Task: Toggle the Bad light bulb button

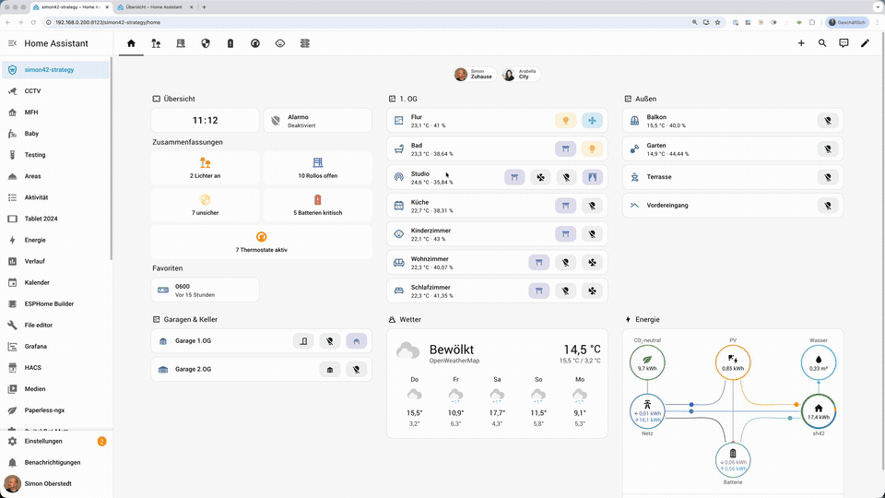Action: pos(592,148)
